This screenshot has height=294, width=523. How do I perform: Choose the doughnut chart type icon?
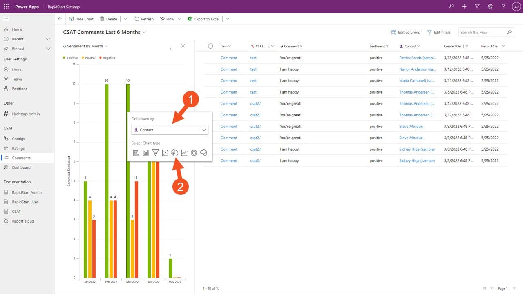click(x=194, y=153)
